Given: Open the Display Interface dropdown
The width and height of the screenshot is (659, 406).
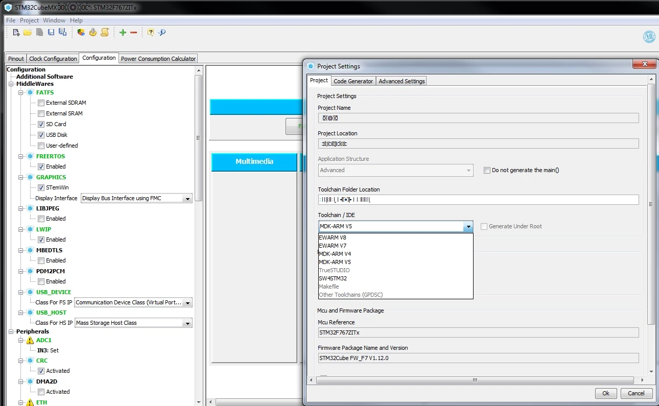Looking at the screenshot, I should click(x=136, y=198).
